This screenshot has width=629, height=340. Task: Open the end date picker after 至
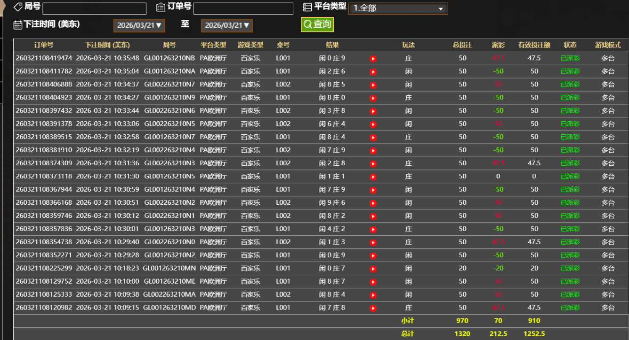pos(226,26)
